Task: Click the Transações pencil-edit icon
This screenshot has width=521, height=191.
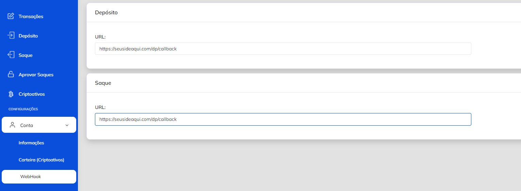Action: 11,16
